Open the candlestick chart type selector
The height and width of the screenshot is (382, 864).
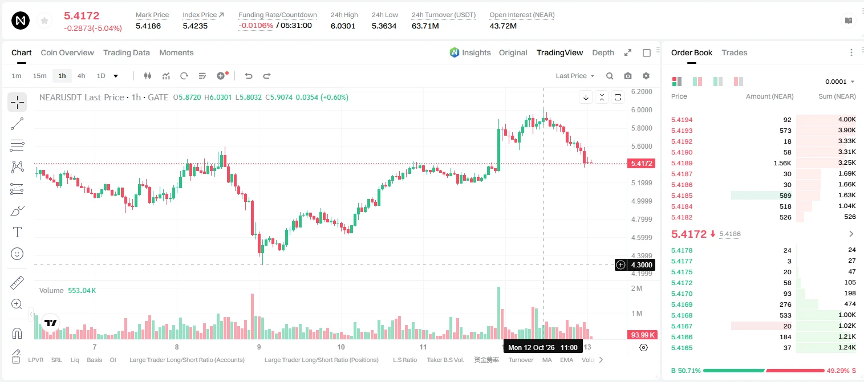[x=148, y=76]
